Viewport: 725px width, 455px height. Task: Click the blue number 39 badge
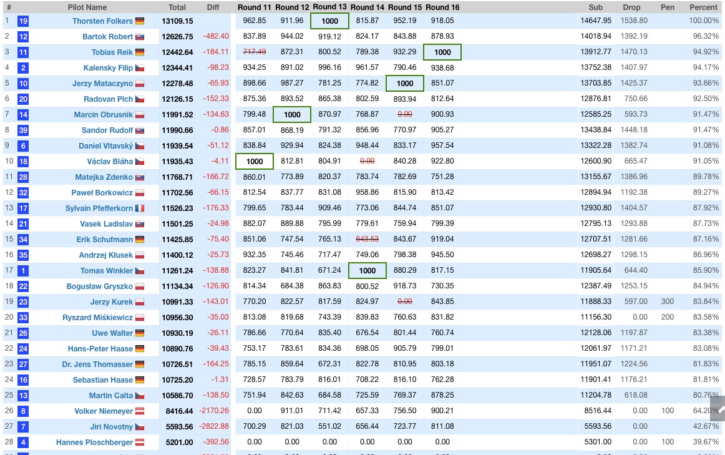pos(23,130)
